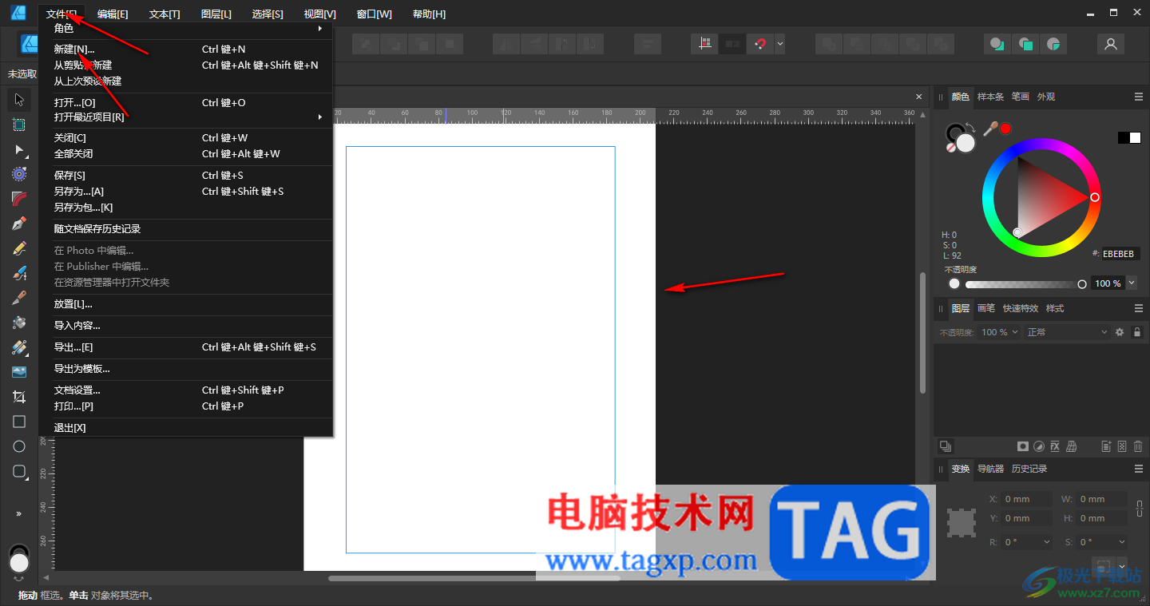Select the Contour tool

coord(19,174)
